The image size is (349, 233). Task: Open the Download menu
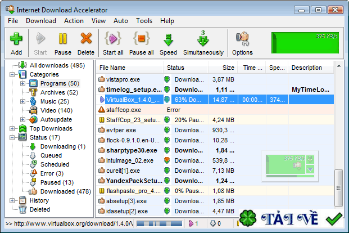41,21
